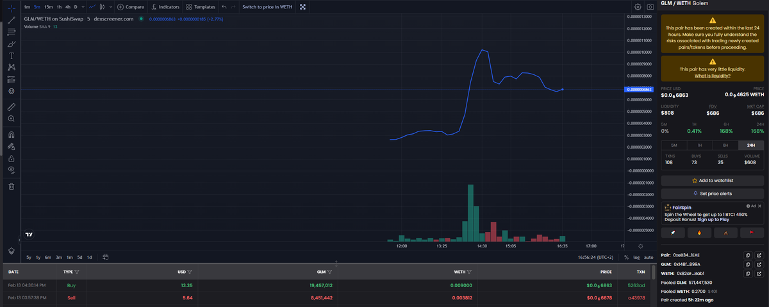Activate the zoom in tool

[x=12, y=119]
